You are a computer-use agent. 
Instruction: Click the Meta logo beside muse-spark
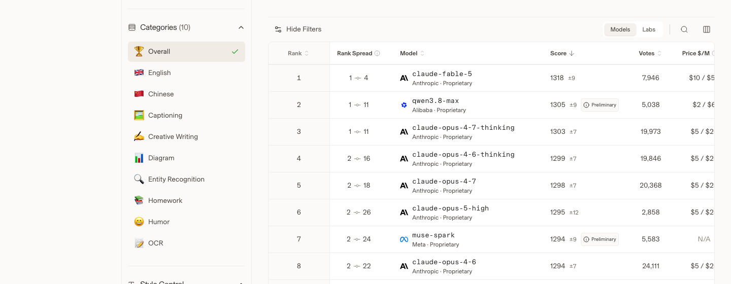click(x=404, y=239)
